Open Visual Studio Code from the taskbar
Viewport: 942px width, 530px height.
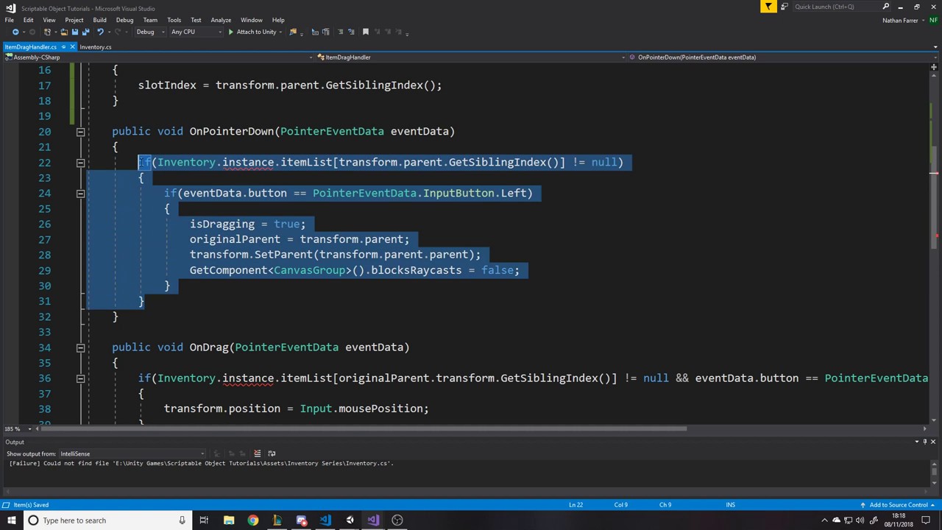[x=325, y=520]
